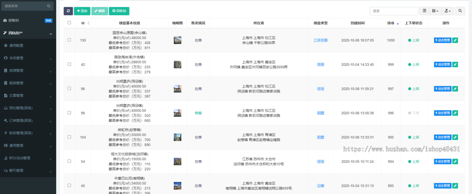Image resolution: width=472 pixels, height=194 pixels.
Task: Open 通用管理 menu
Action: click(28, 146)
